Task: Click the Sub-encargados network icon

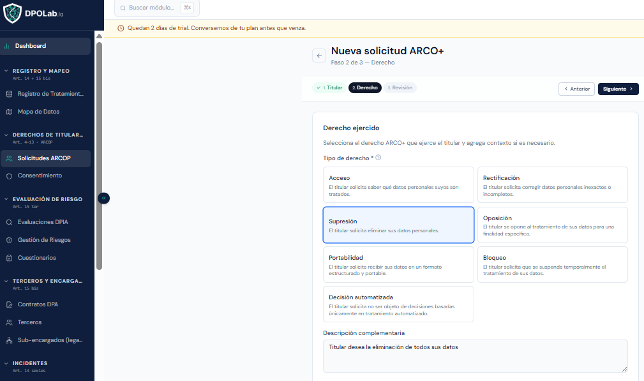Action: tap(9, 340)
